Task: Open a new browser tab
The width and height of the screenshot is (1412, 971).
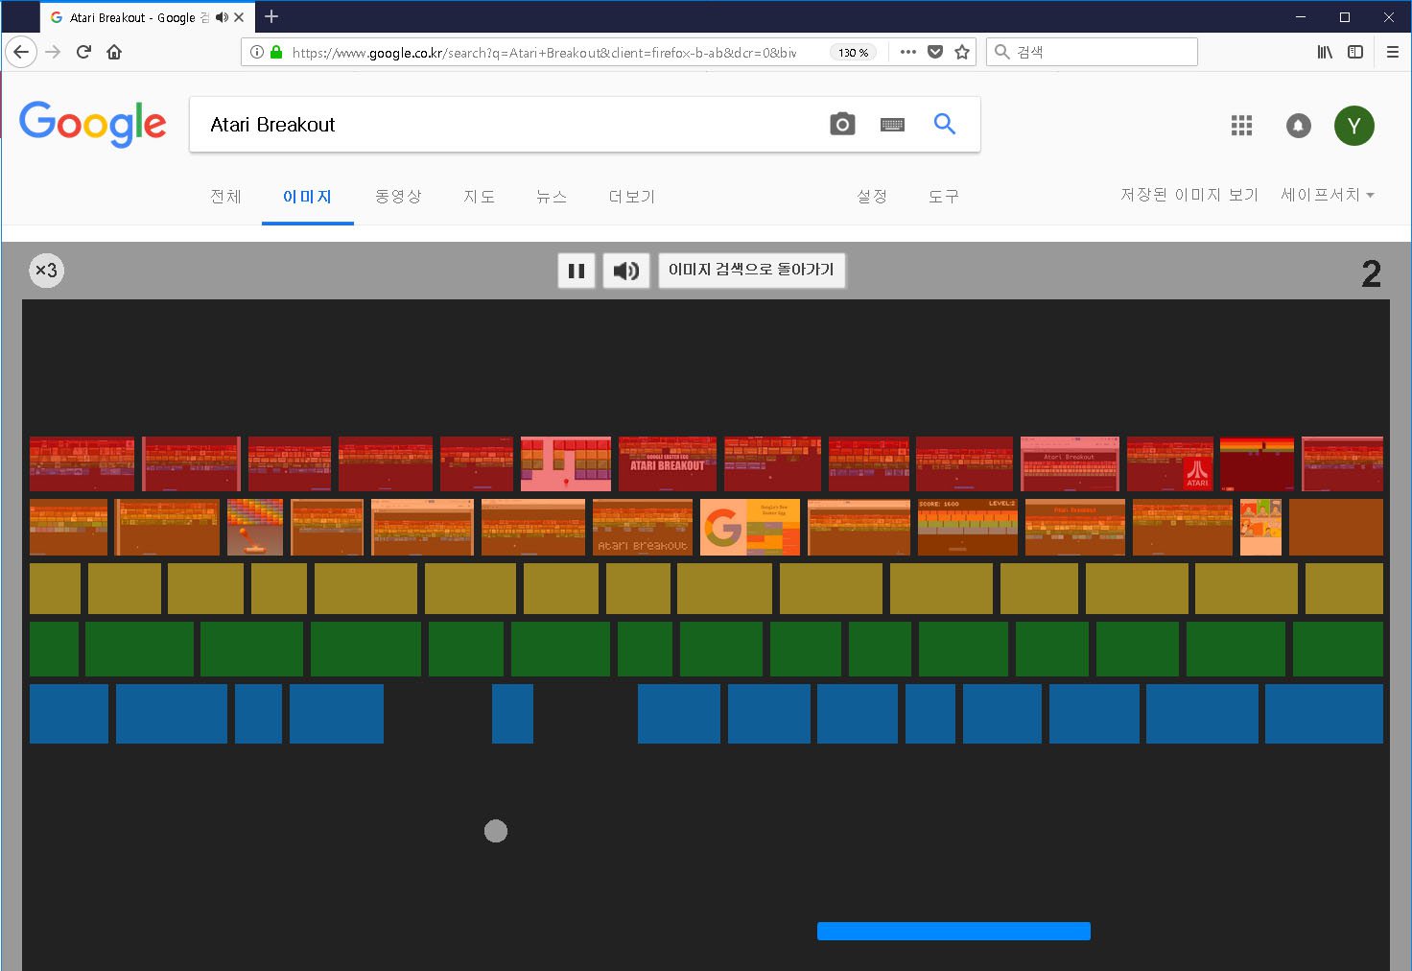Action: coord(271,16)
